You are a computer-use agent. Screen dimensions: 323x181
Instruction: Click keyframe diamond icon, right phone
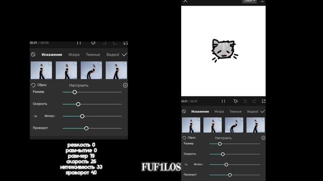pyautogui.click(x=236, y=101)
